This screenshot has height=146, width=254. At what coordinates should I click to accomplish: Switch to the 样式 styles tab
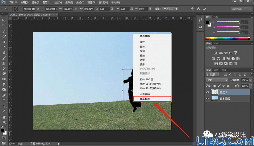click(x=216, y=43)
